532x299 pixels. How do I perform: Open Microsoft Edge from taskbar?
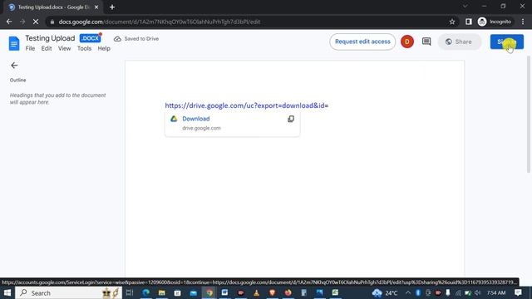click(146, 292)
